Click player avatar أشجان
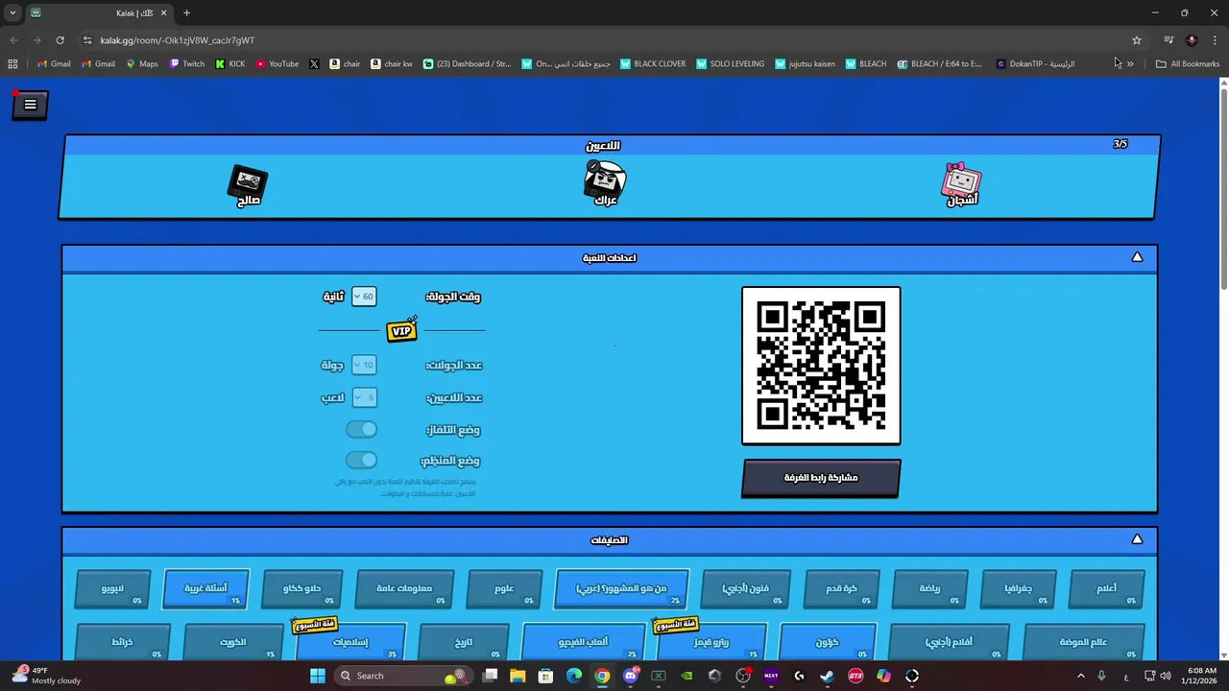This screenshot has width=1229, height=691. click(x=962, y=184)
